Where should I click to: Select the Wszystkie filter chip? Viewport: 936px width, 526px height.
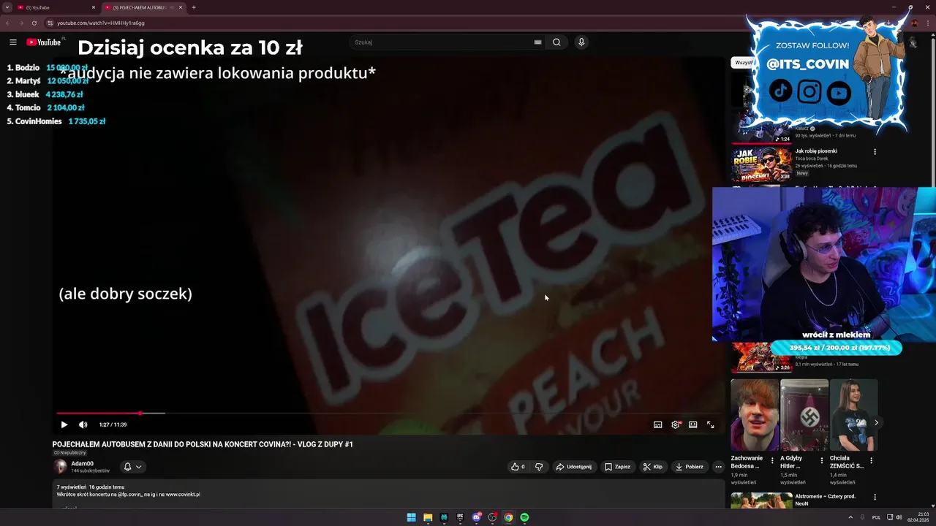point(743,63)
